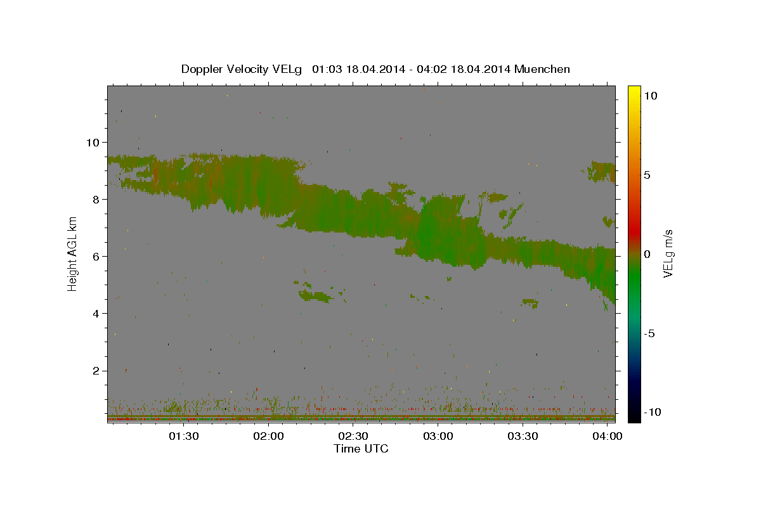
Task: Click the 01:30 time tick label
Action: tap(184, 437)
